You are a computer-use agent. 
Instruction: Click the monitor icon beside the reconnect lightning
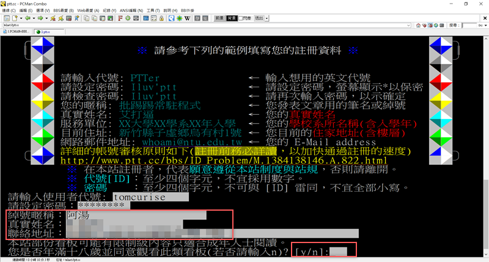69,18
